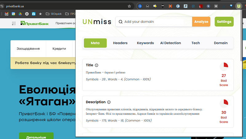Viewport: 246px width, 139px height.
Task: Open the Приватним особам menu item
Action: pyautogui.click(x=65, y=23)
